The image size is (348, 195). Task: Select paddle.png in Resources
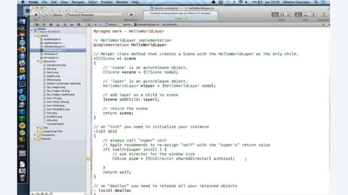53,76
